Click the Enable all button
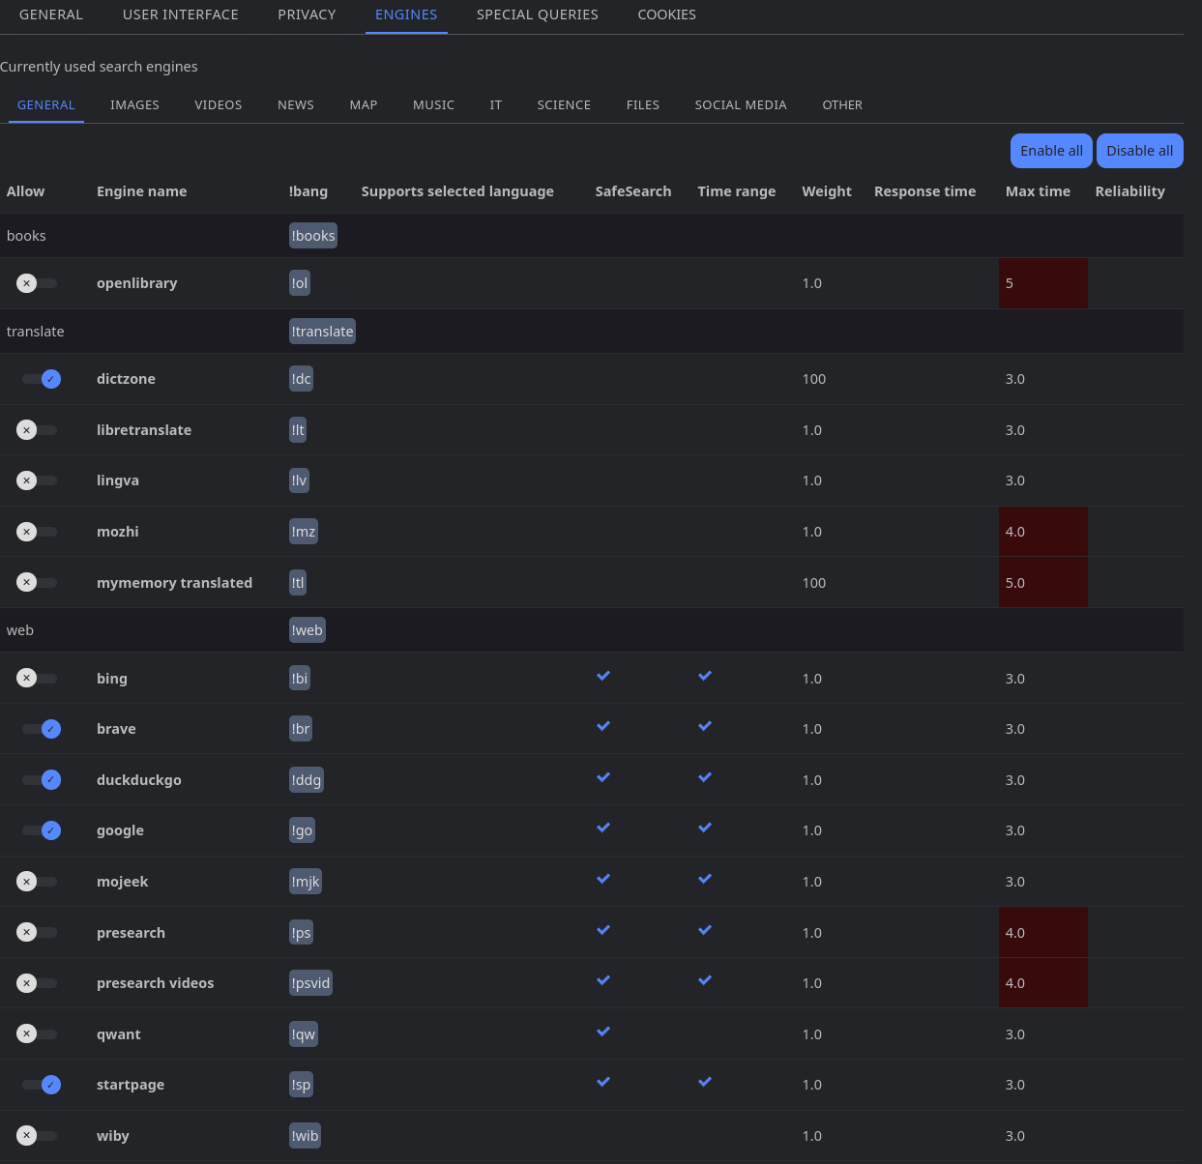The height and width of the screenshot is (1164, 1202). pyautogui.click(x=1051, y=151)
